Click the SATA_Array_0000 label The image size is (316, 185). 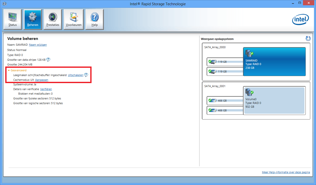pos(215,47)
